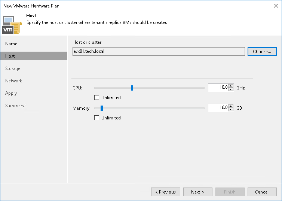Enable Unlimited for CPU
This screenshot has height=201, width=282.
[97, 98]
